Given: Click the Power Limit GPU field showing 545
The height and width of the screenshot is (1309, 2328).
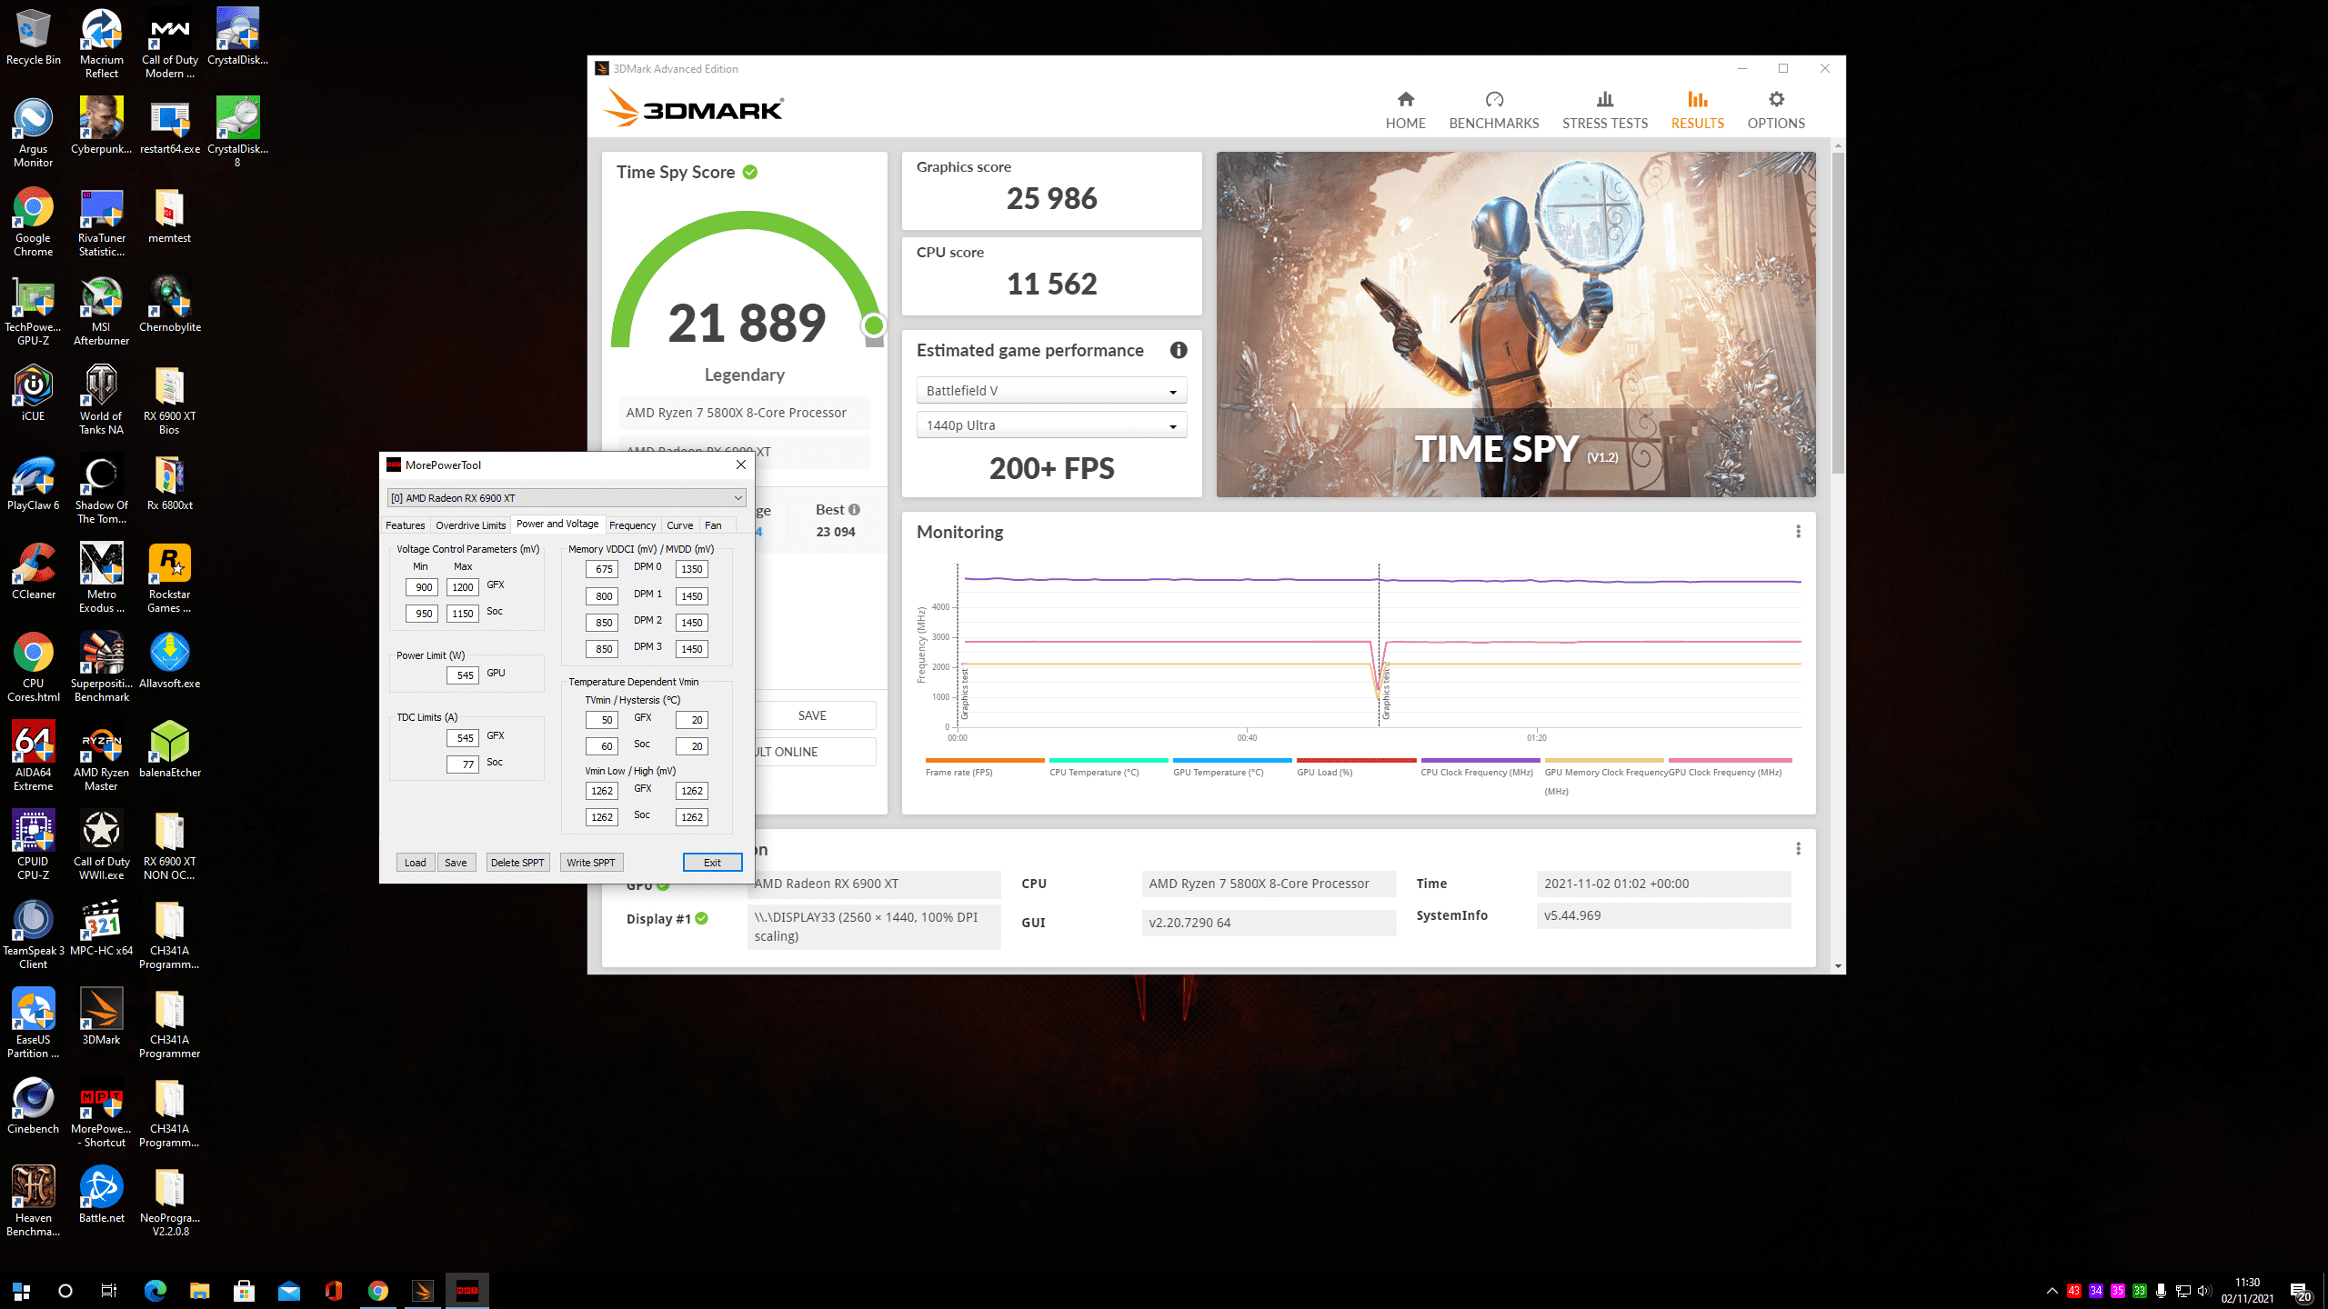Looking at the screenshot, I should pyautogui.click(x=462, y=675).
